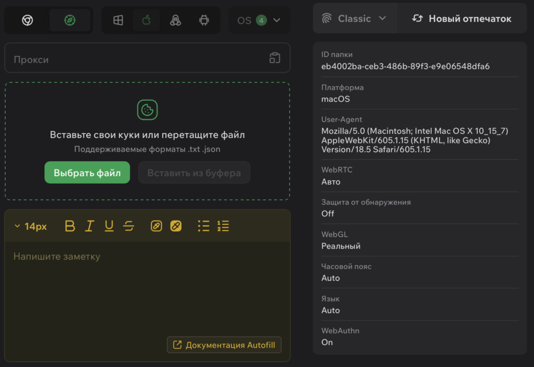534x367 pixels.
Task: Choose the Linux penguin platform icon
Action: click(175, 20)
